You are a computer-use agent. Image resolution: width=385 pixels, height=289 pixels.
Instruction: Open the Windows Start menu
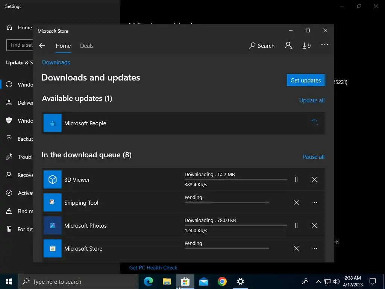[x=9, y=281]
